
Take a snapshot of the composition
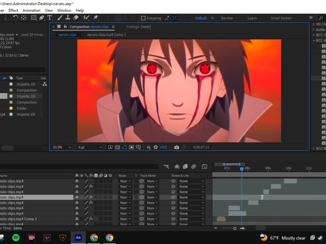point(176,147)
